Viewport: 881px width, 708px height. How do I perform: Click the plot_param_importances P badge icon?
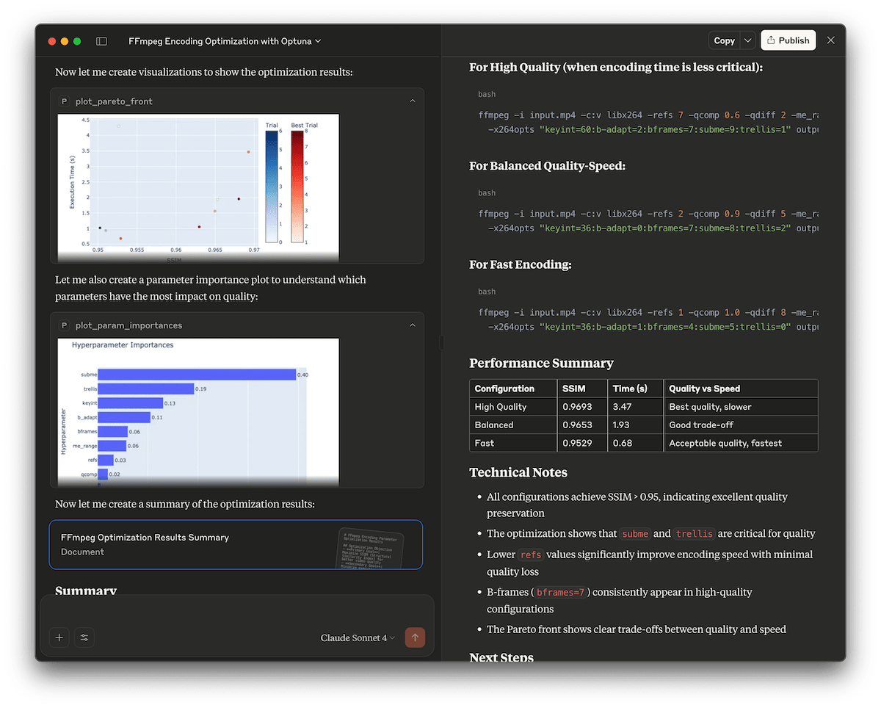click(x=64, y=325)
